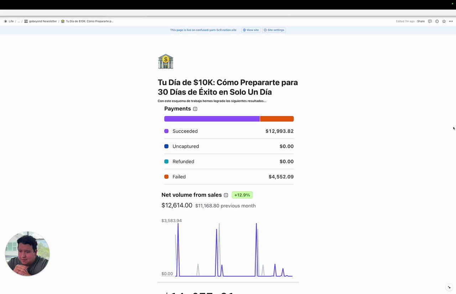456x294 pixels.
Task: Click the Share button
Action: [x=421, y=21]
